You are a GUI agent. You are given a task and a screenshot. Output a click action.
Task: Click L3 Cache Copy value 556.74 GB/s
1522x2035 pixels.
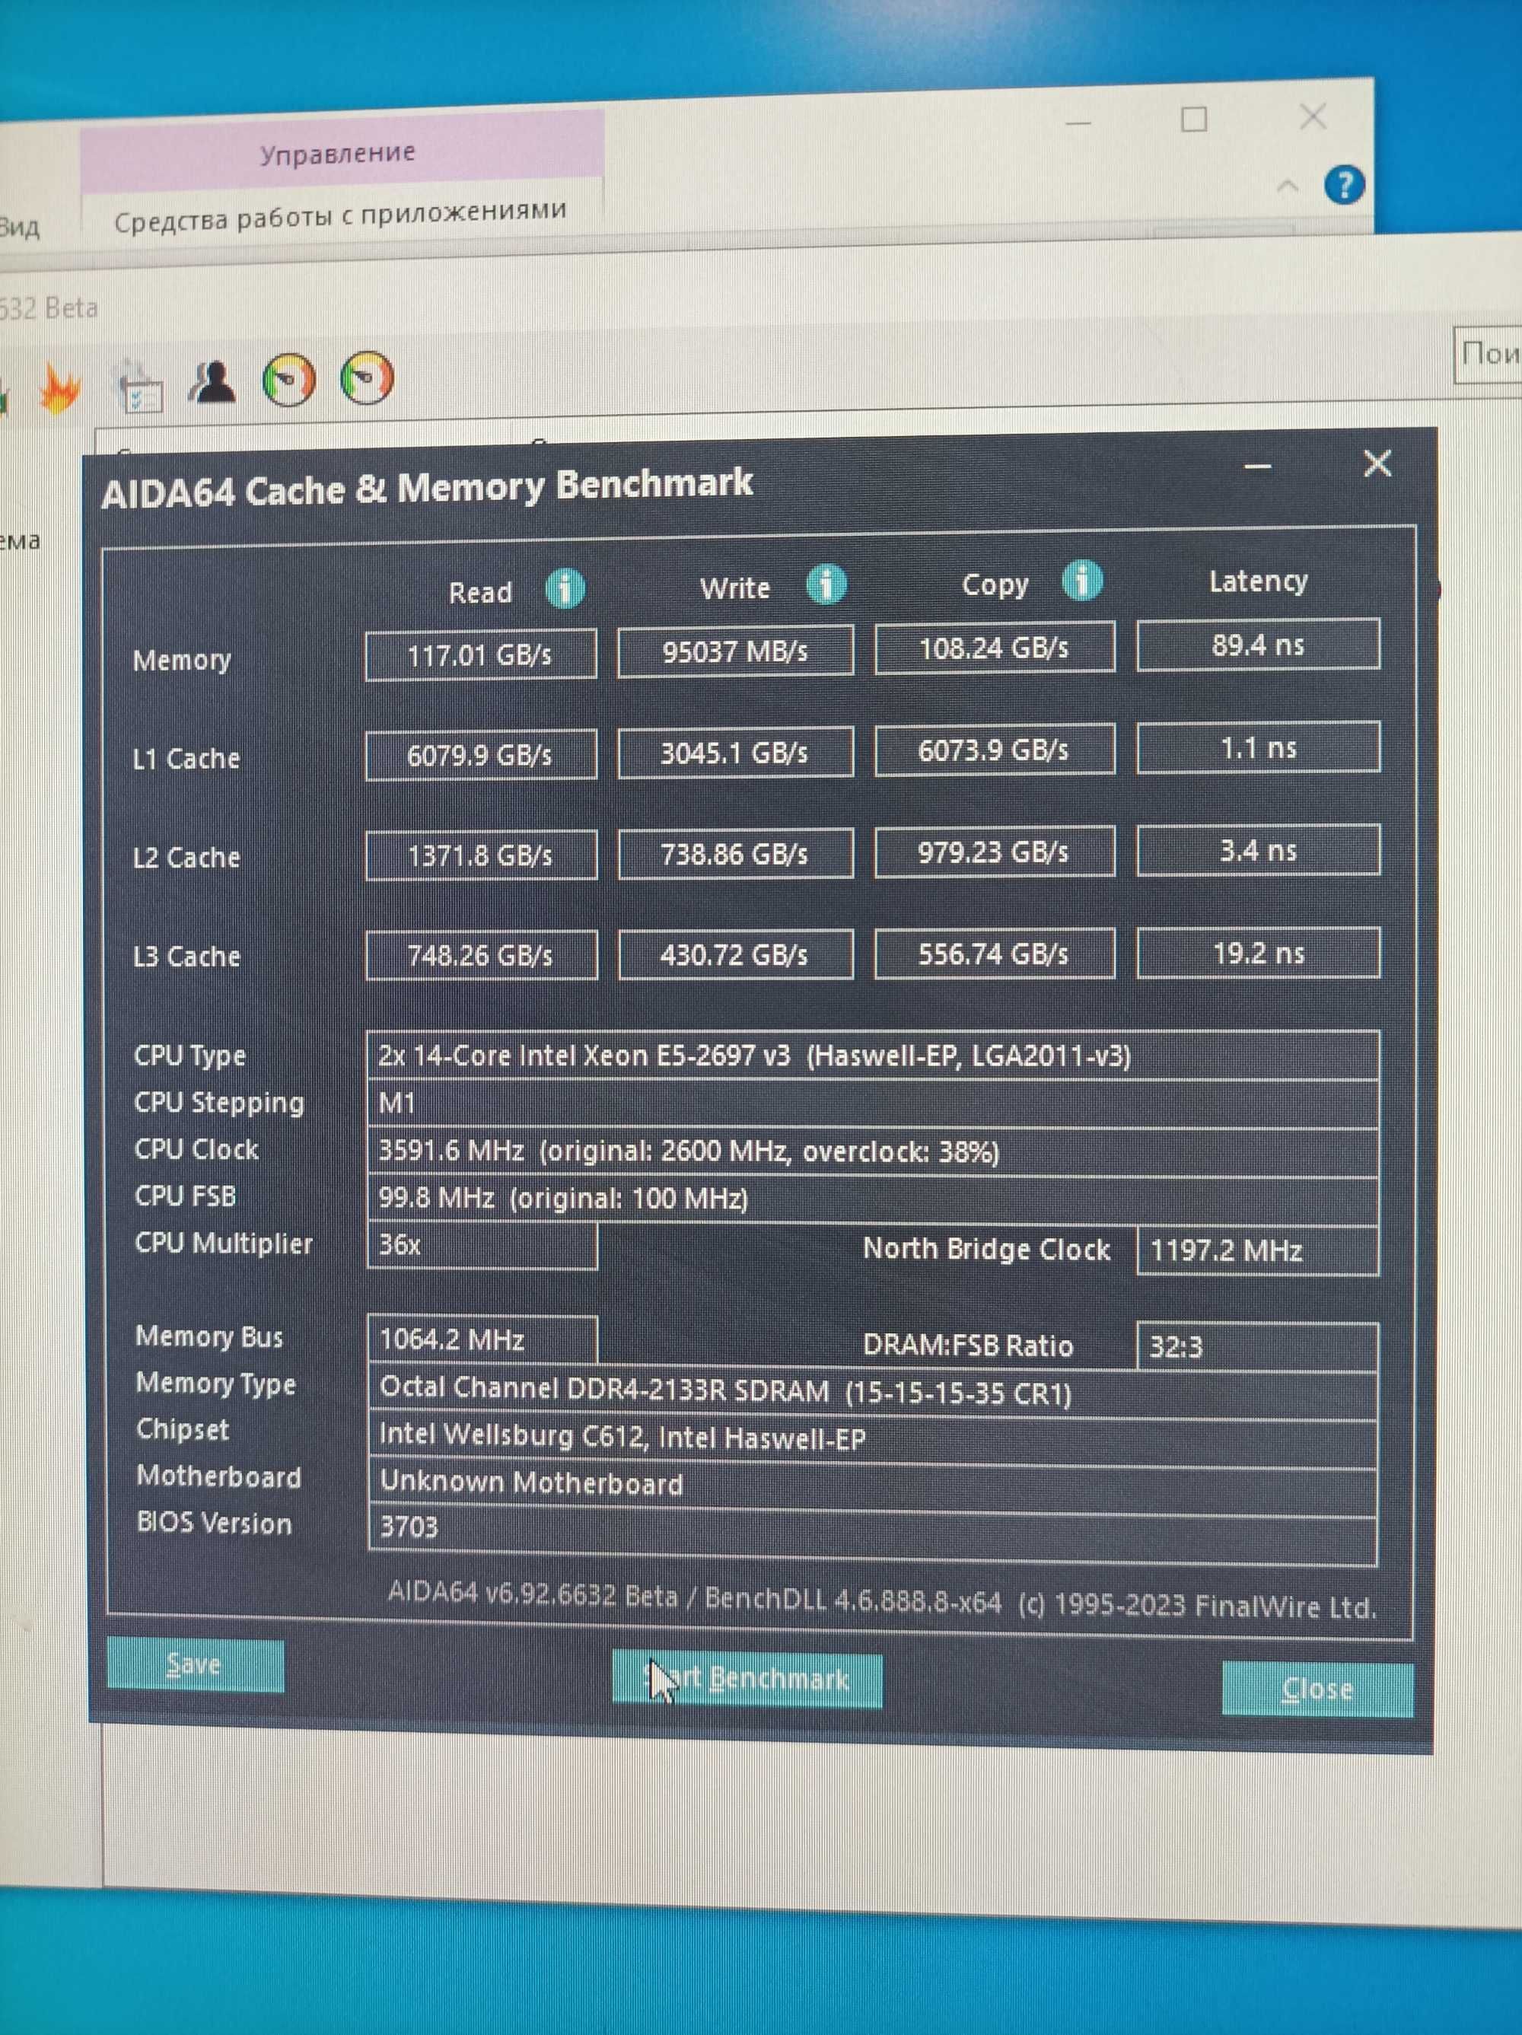pyautogui.click(x=995, y=953)
